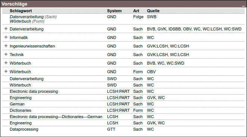Expand Wörterbuch Sach plus icon
Viewport: 247px width, 137px height.
[6, 63]
